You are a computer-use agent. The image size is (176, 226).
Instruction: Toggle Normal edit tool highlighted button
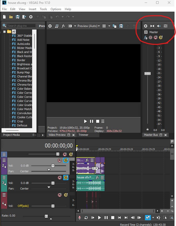148,218
